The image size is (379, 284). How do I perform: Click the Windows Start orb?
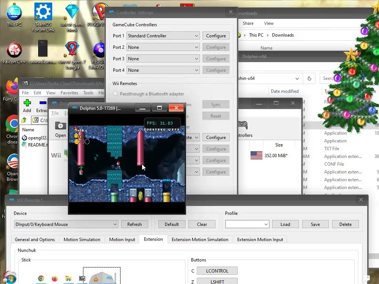(x=10, y=278)
